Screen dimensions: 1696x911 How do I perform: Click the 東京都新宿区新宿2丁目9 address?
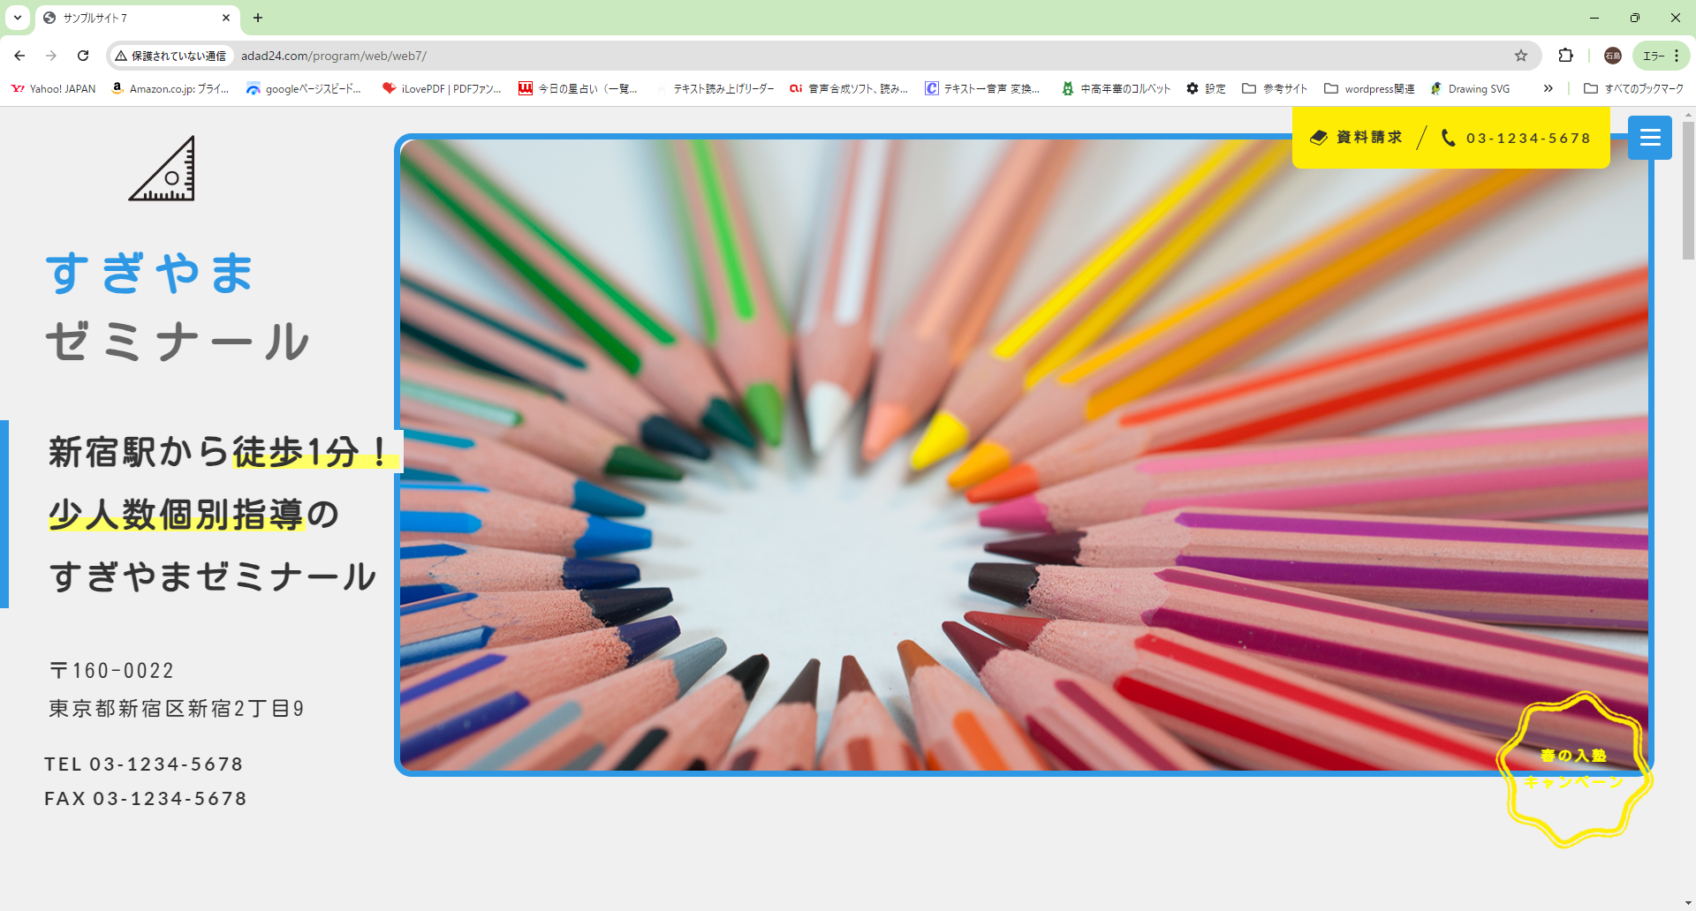pyautogui.click(x=177, y=709)
